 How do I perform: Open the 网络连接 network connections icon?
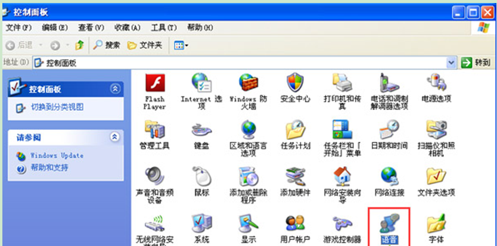coord(389,176)
